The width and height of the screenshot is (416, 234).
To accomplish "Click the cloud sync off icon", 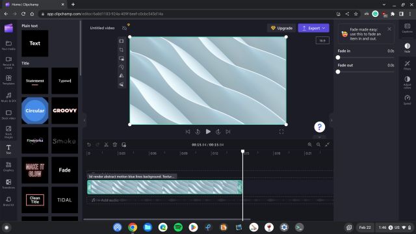I will [124, 28].
